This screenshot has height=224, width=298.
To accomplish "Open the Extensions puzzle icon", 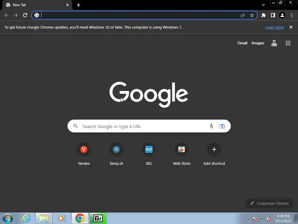I will [x=264, y=15].
